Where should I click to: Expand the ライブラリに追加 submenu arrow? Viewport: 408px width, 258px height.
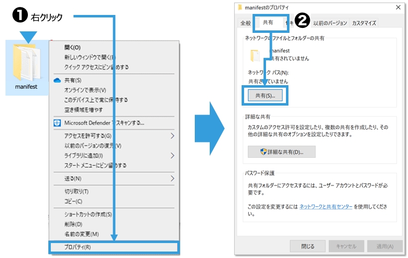172,155
